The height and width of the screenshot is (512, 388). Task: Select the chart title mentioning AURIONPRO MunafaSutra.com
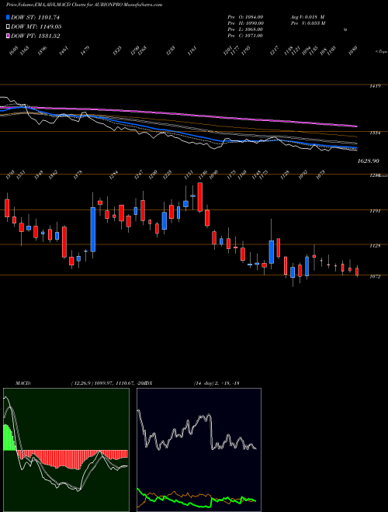point(84,5)
